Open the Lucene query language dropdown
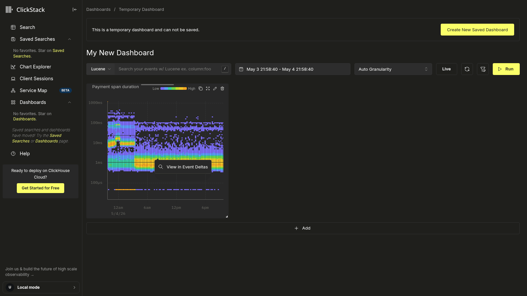This screenshot has width=527, height=296. click(x=101, y=69)
